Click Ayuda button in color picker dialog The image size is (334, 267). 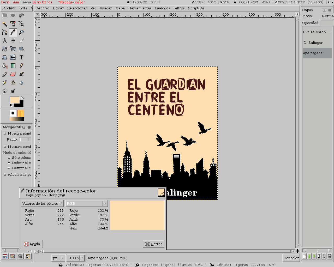[x=32, y=244]
